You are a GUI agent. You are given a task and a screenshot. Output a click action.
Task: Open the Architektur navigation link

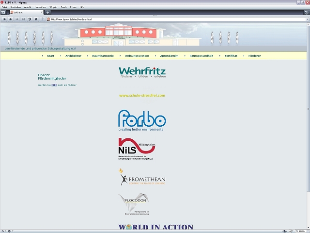coord(73,56)
